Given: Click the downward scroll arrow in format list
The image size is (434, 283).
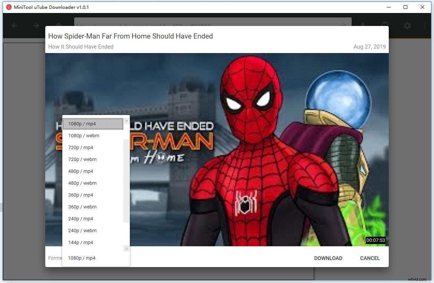Looking at the screenshot, I should [x=126, y=248].
